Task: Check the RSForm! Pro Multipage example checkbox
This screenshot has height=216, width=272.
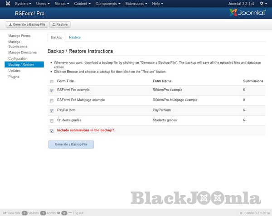Action: (x=52, y=100)
